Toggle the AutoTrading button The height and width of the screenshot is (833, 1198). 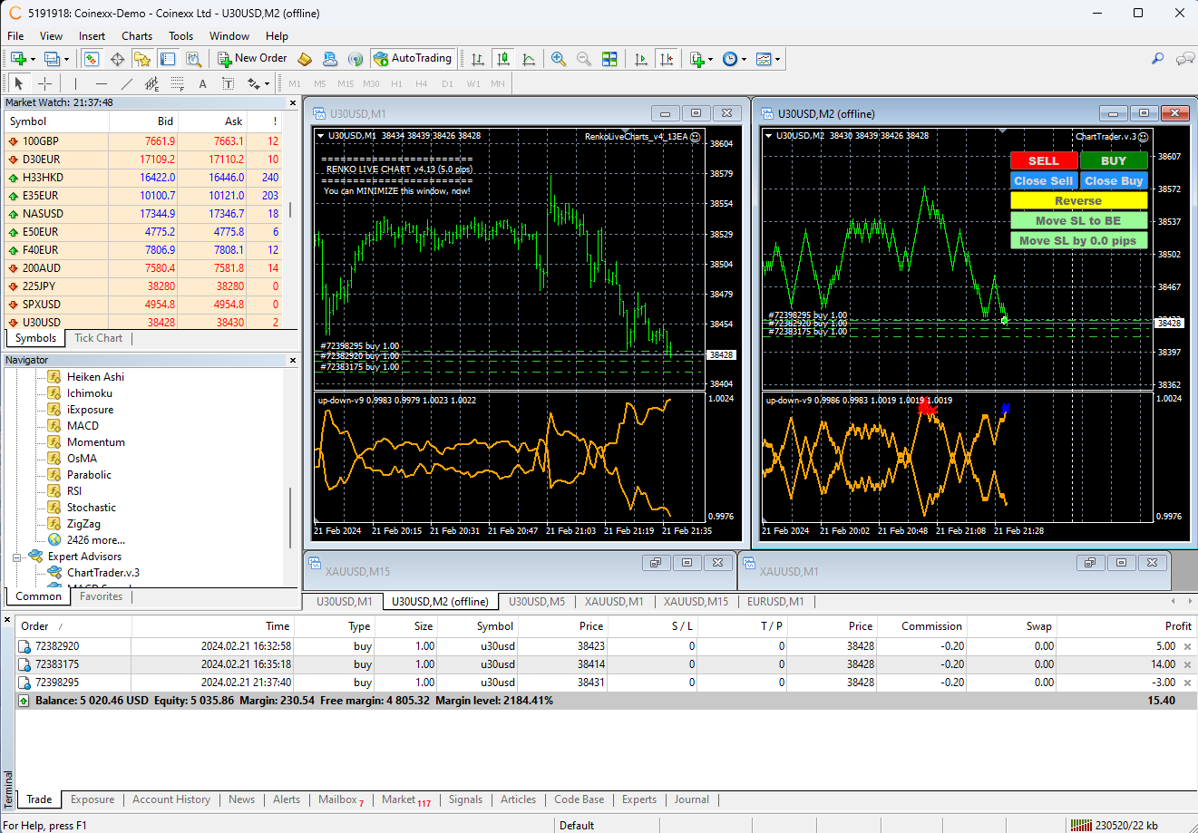pos(413,58)
